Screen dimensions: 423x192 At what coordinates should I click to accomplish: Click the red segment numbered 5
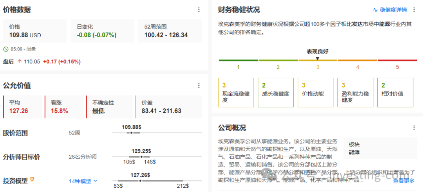pyautogui.click(x=397, y=60)
